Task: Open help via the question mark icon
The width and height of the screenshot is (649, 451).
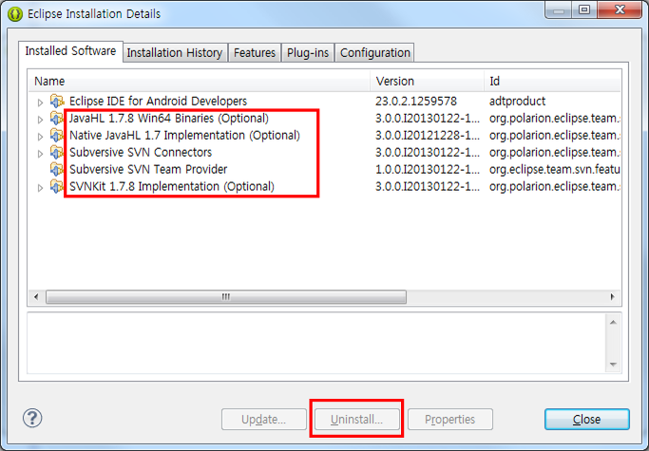Action: 32,418
